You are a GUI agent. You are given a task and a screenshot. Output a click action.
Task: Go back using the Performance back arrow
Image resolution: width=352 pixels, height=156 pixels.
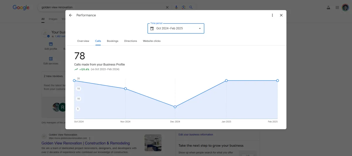70,15
